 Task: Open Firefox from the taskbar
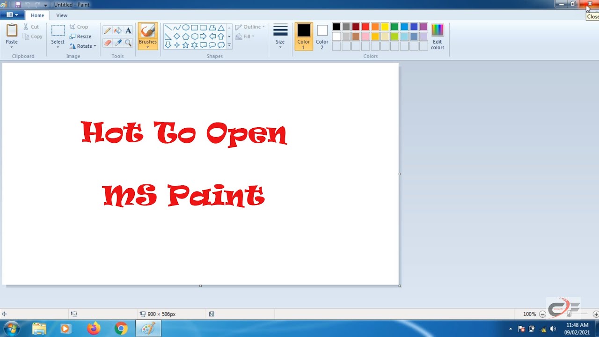(x=94, y=329)
